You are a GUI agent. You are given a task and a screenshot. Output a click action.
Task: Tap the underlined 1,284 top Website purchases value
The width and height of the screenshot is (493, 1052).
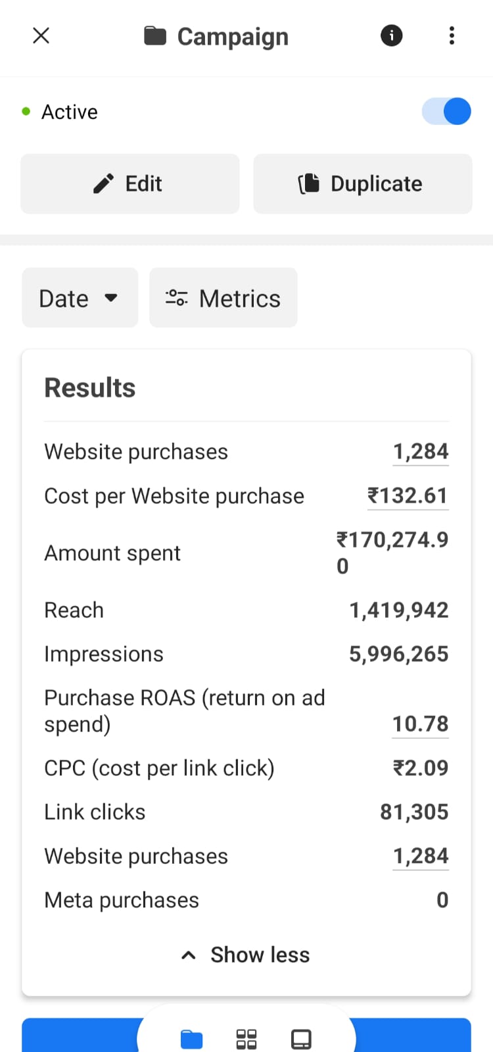click(421, 451)
